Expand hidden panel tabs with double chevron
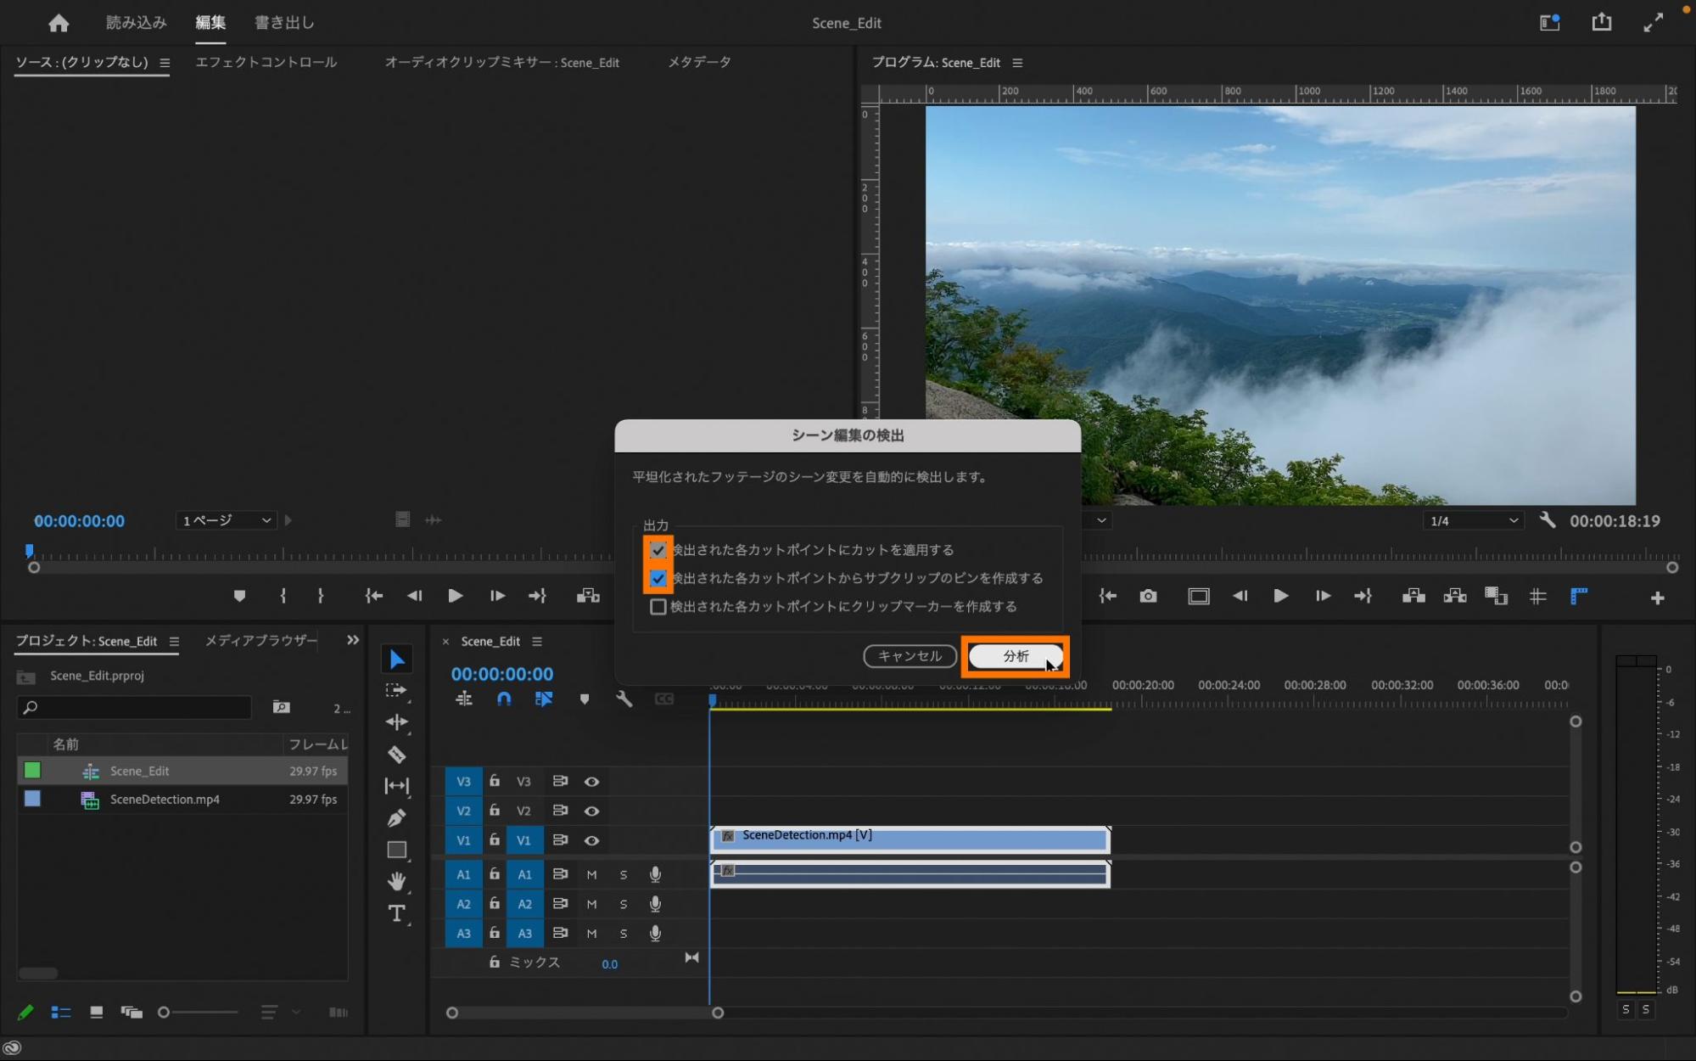The image size is (1696, 1061). point(353,640)
